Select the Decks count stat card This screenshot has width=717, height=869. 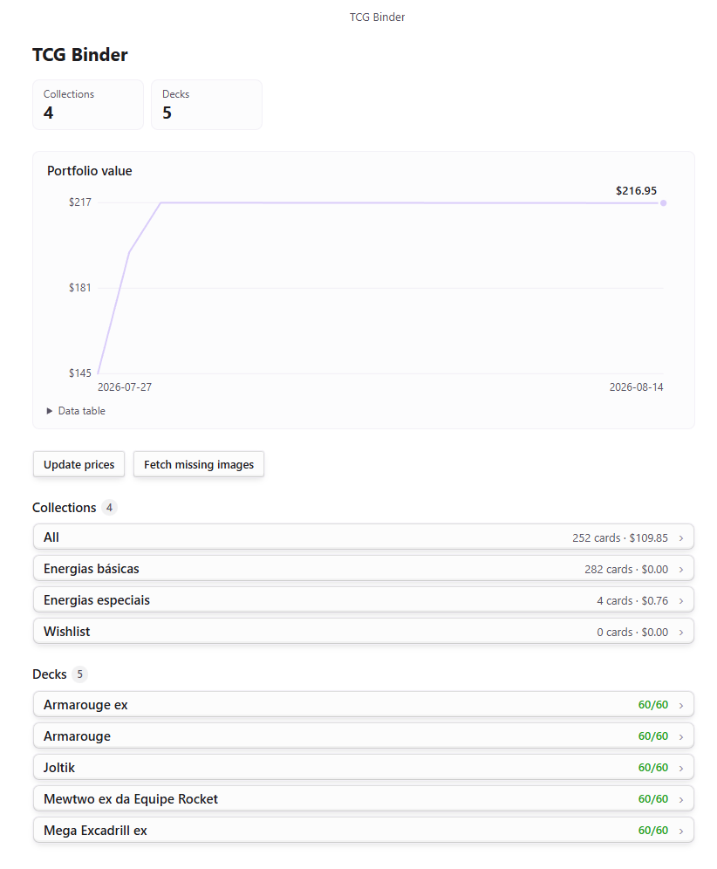tap(207, 105)
